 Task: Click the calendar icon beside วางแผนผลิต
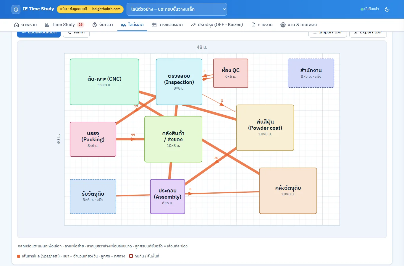[x=154, y=25]
